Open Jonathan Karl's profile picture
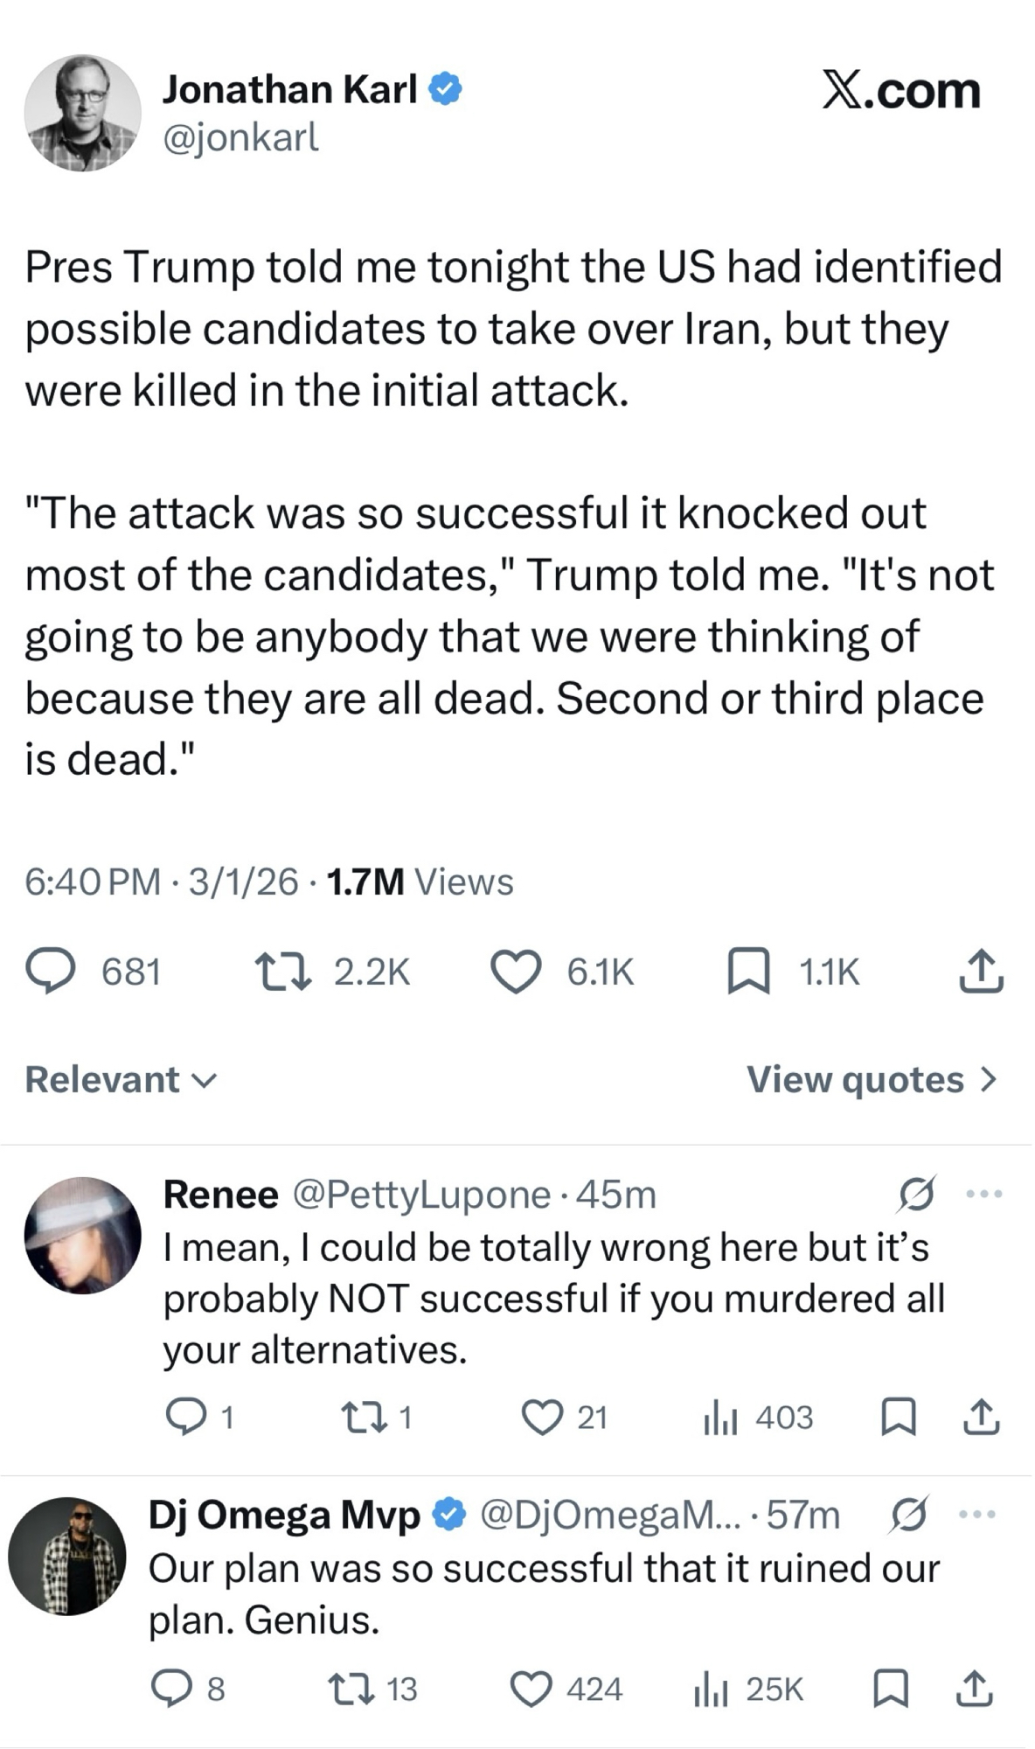Screen dimensions: 1035x1749 tap(82, 114)
